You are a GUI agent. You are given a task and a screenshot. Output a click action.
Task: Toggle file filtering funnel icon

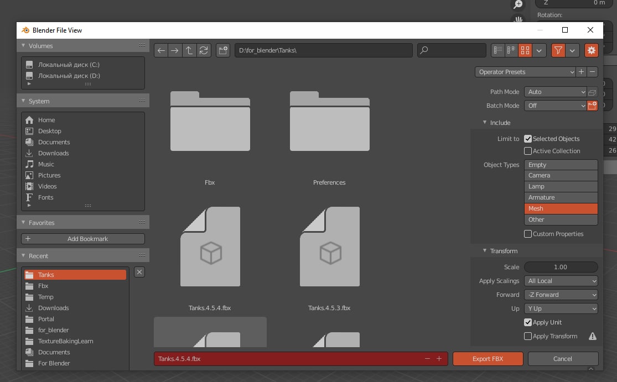[558, 50]
